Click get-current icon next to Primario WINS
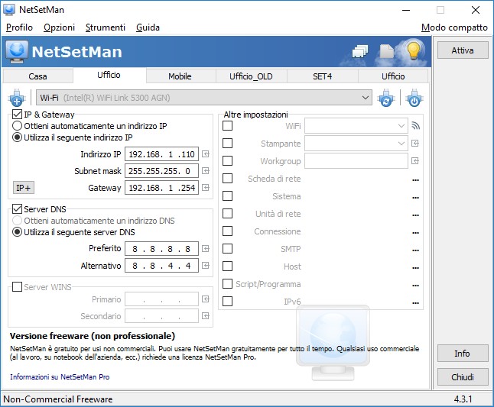Image resolution: width=494 pixels, height=407 pixels. click(x=206, y=299)
